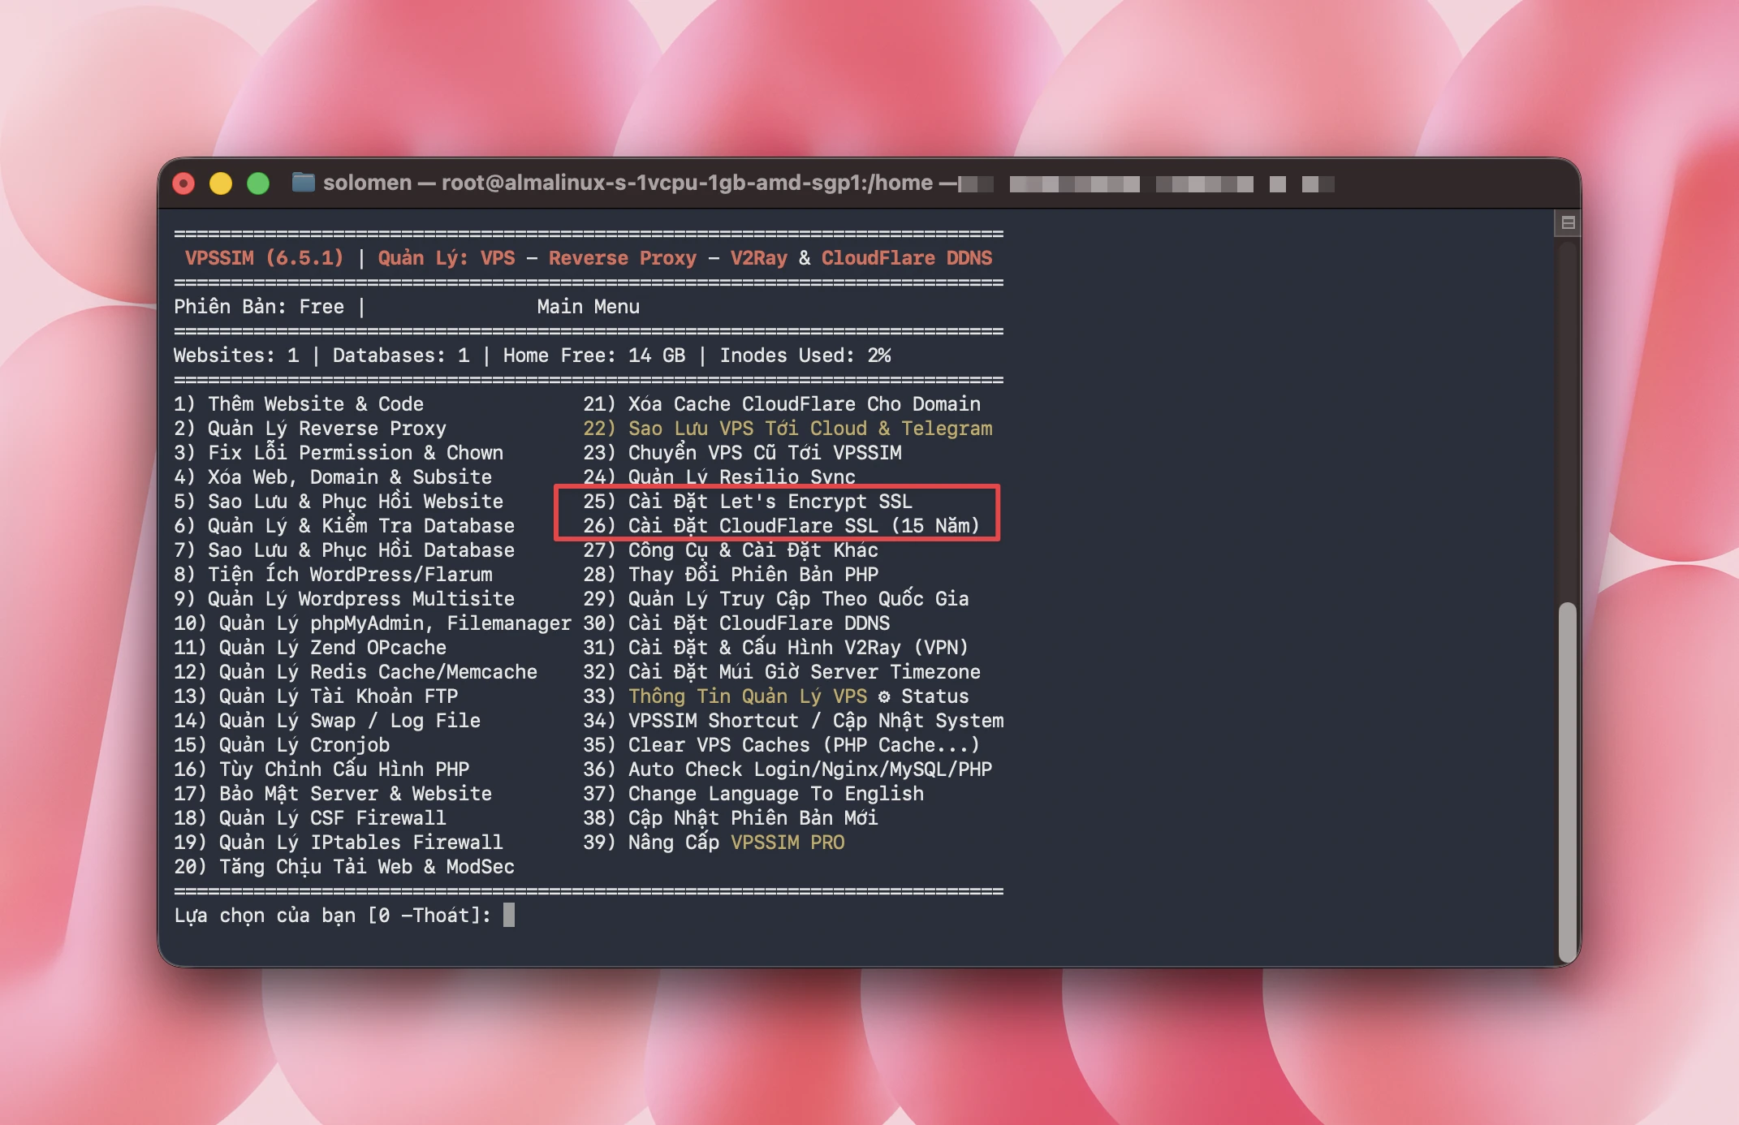Click '25) Cài Đặt Let's Encrypt SSL'
The height and width of the screenshot is (1125, 1739).
click(x=748, y=502)
